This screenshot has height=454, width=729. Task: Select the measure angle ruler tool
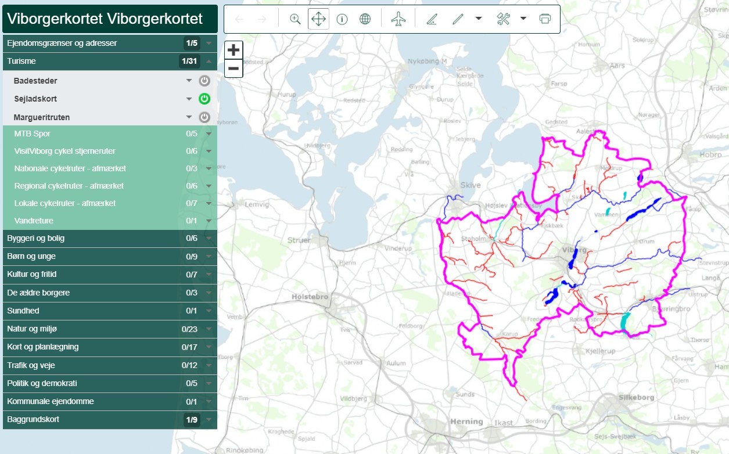431,19
